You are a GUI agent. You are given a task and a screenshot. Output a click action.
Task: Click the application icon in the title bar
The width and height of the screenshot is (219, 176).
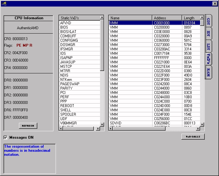[4, 3]
